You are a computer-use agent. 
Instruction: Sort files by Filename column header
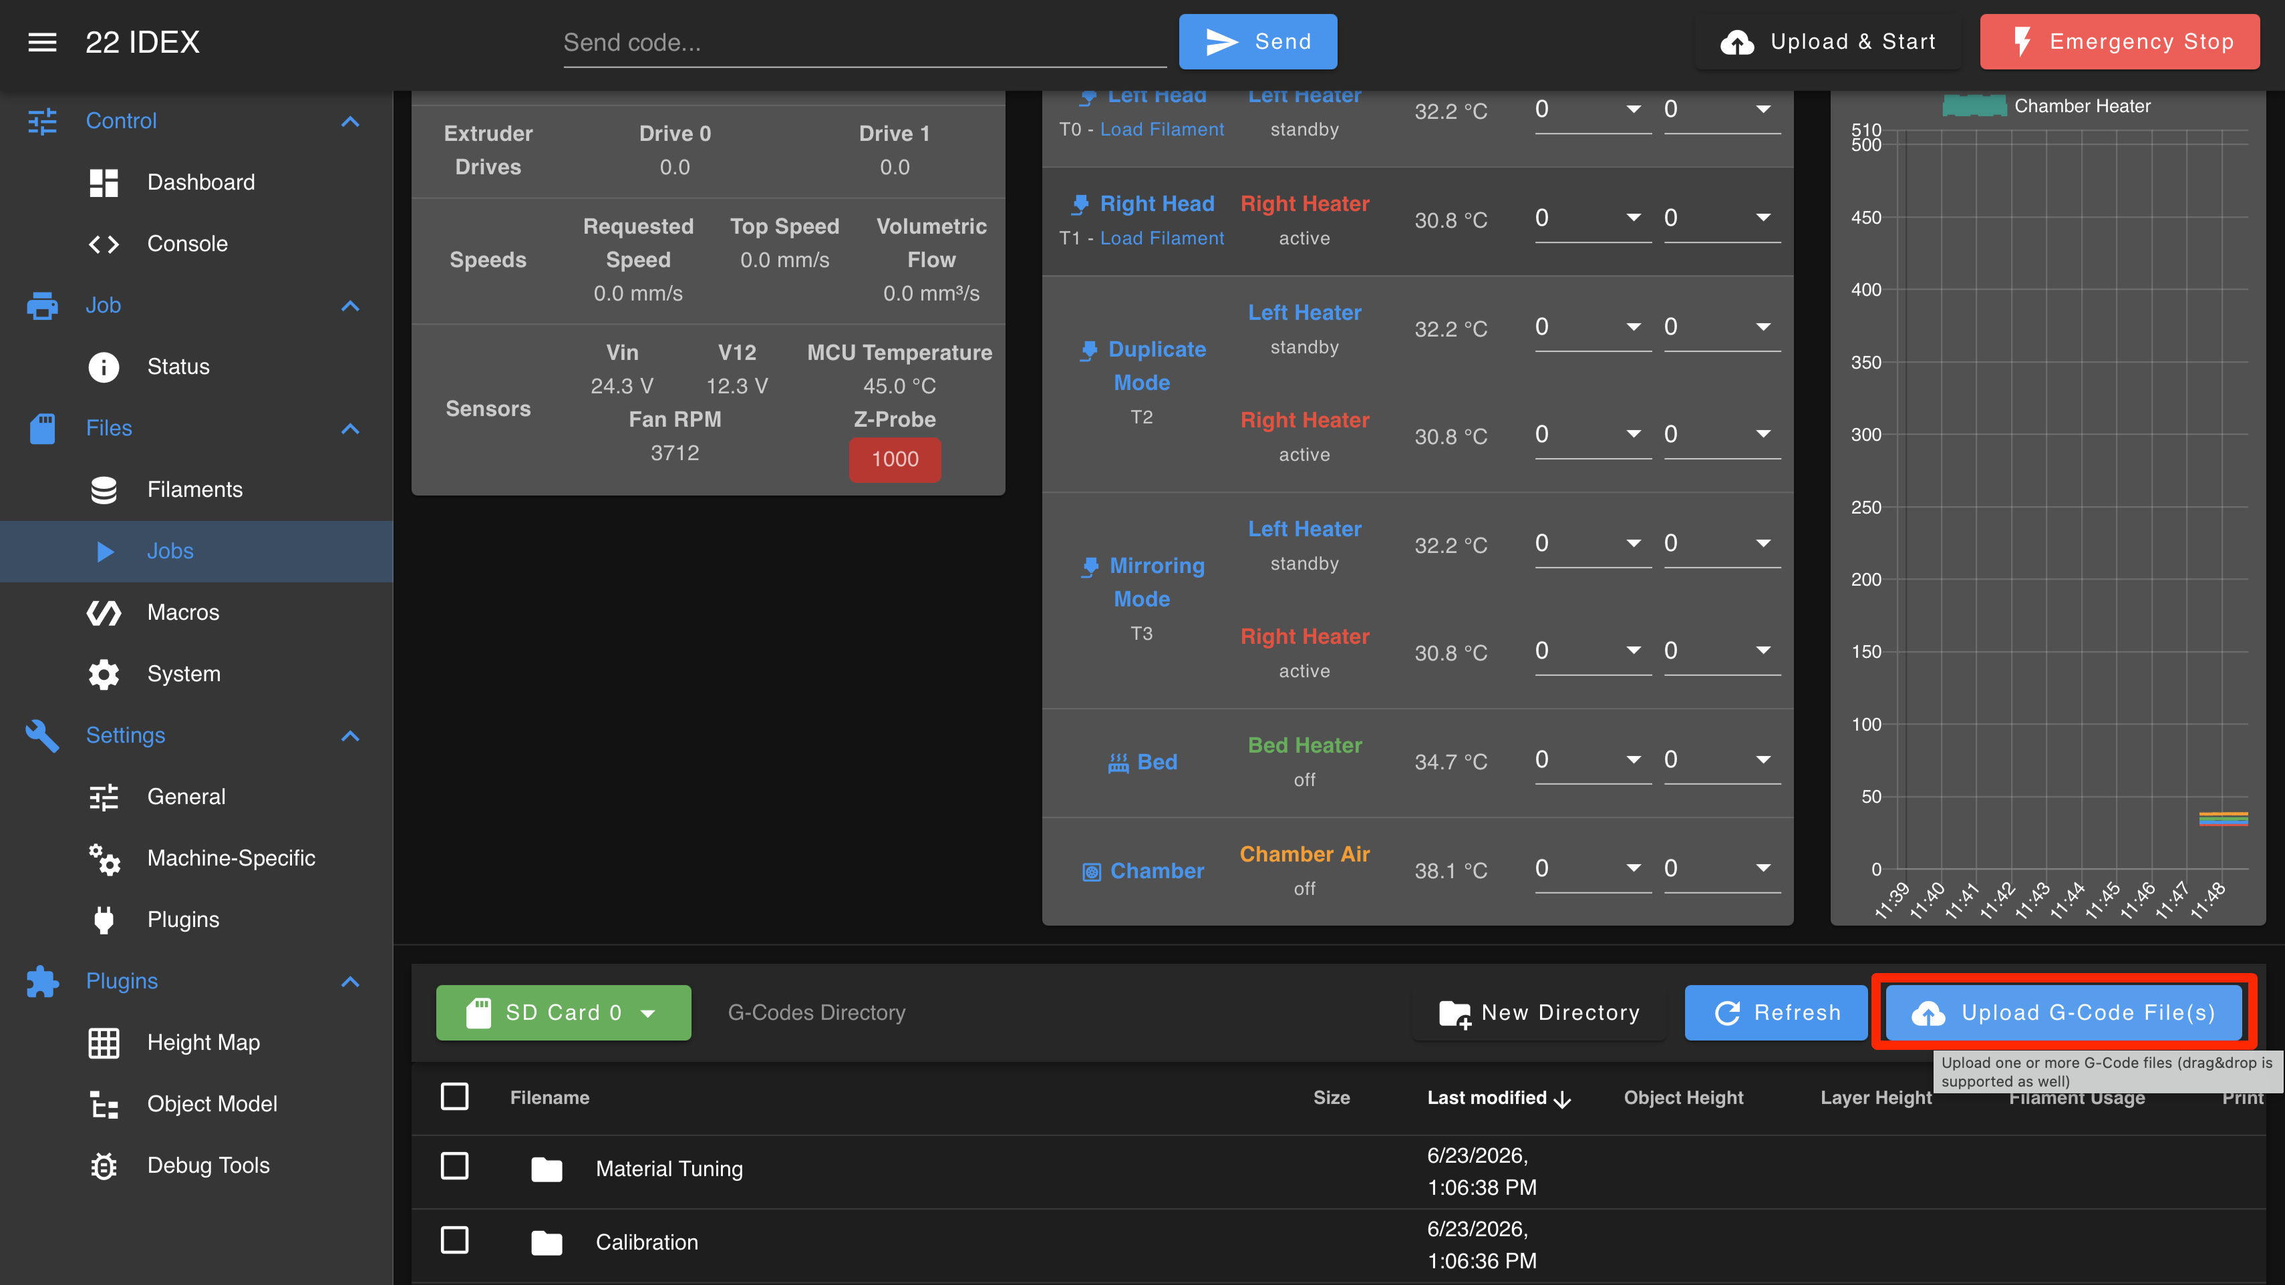coord(549,1098)
